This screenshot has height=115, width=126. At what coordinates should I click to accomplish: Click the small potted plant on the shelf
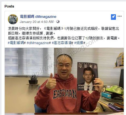tap(33, 79)
